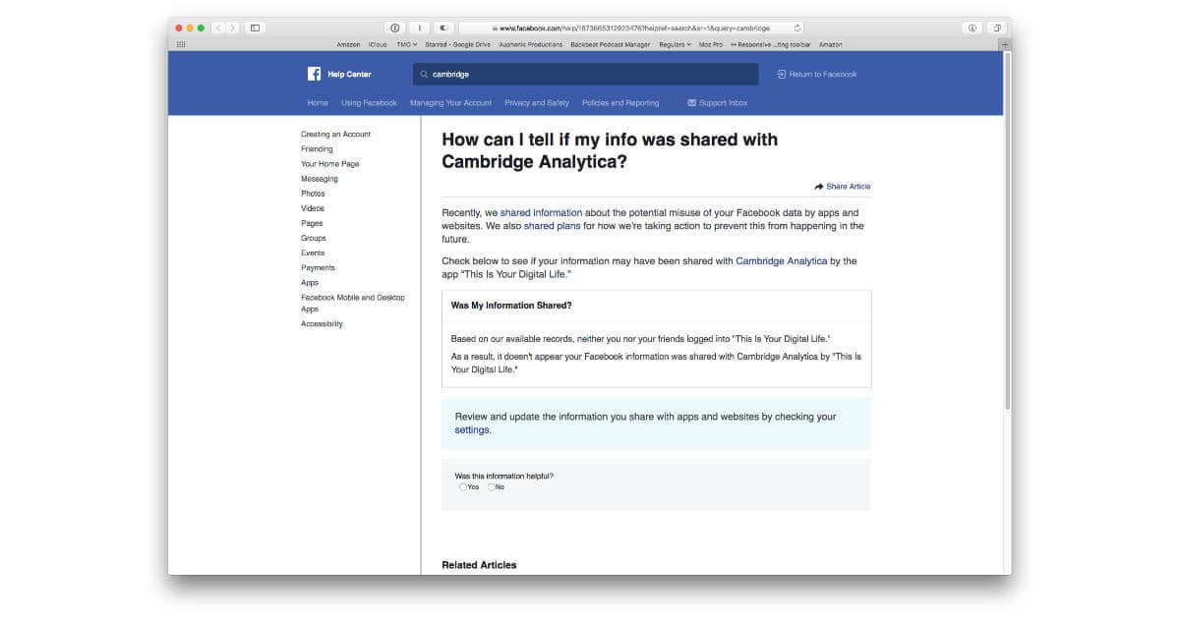
Task: Click the Was My Information Shared? heading
Action: 511,306
